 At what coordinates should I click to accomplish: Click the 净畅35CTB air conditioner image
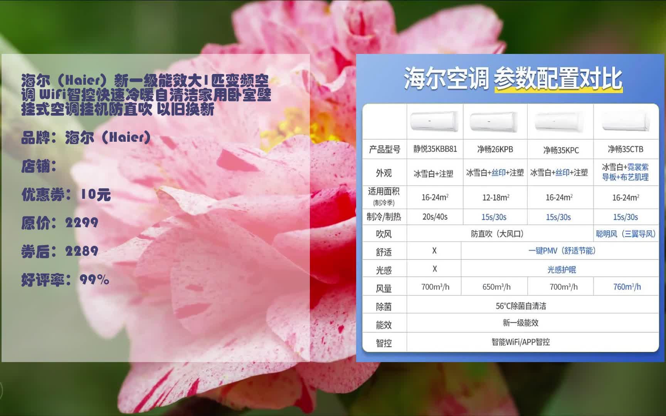(x=626, y=121)
